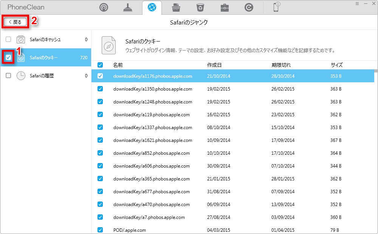Select Safariのキャッシュ in sidebar

[46, 39]
